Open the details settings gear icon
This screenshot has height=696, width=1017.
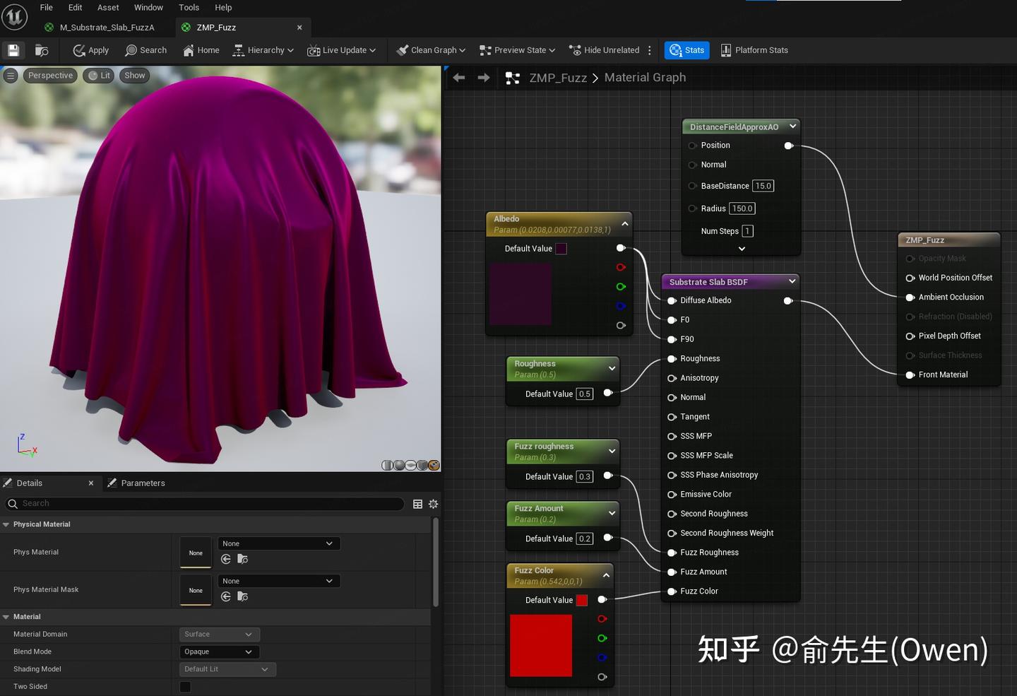click(433, 504)
